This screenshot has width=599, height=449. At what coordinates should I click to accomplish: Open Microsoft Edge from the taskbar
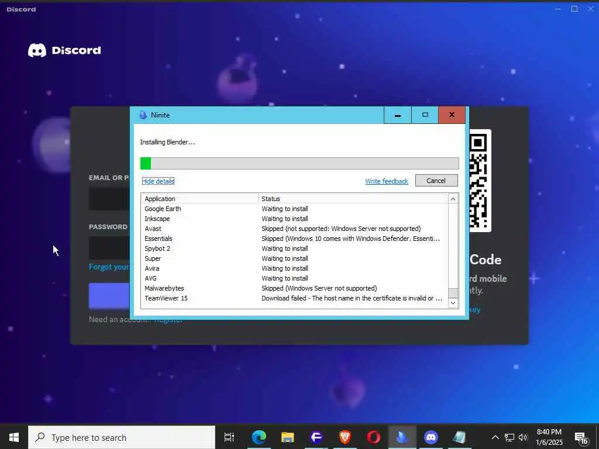(x=259, y=437)
